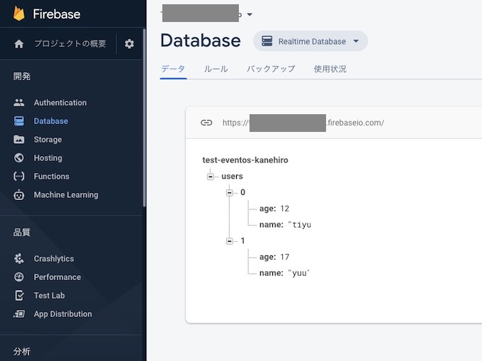
Task: Click the Functions brackets icon
Action: coord(18,177)
